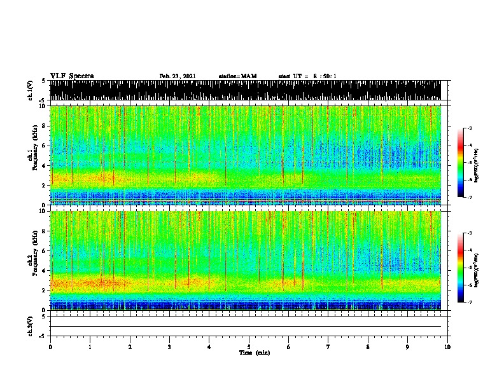This screenshot has height=389, width=504.
Task: Click time axis tick label "2"
Action: pos(130,347)
